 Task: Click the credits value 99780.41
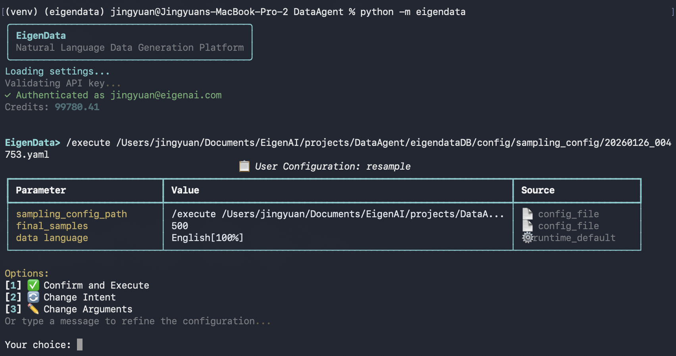pos(77,107)
